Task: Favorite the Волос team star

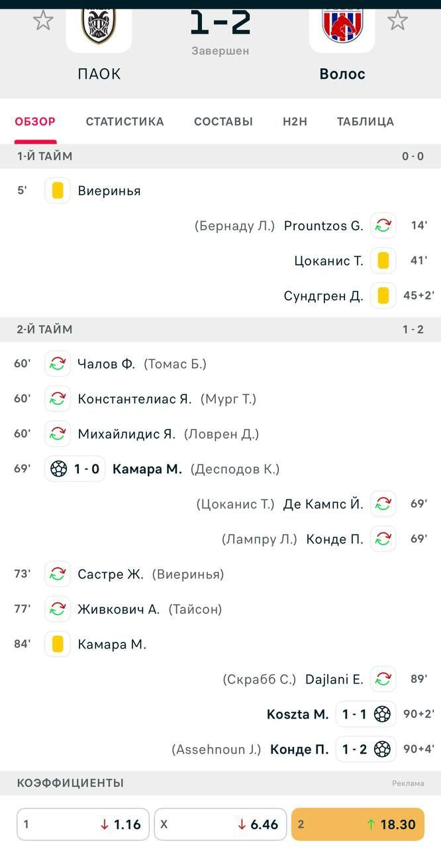Action: [397, 21]
